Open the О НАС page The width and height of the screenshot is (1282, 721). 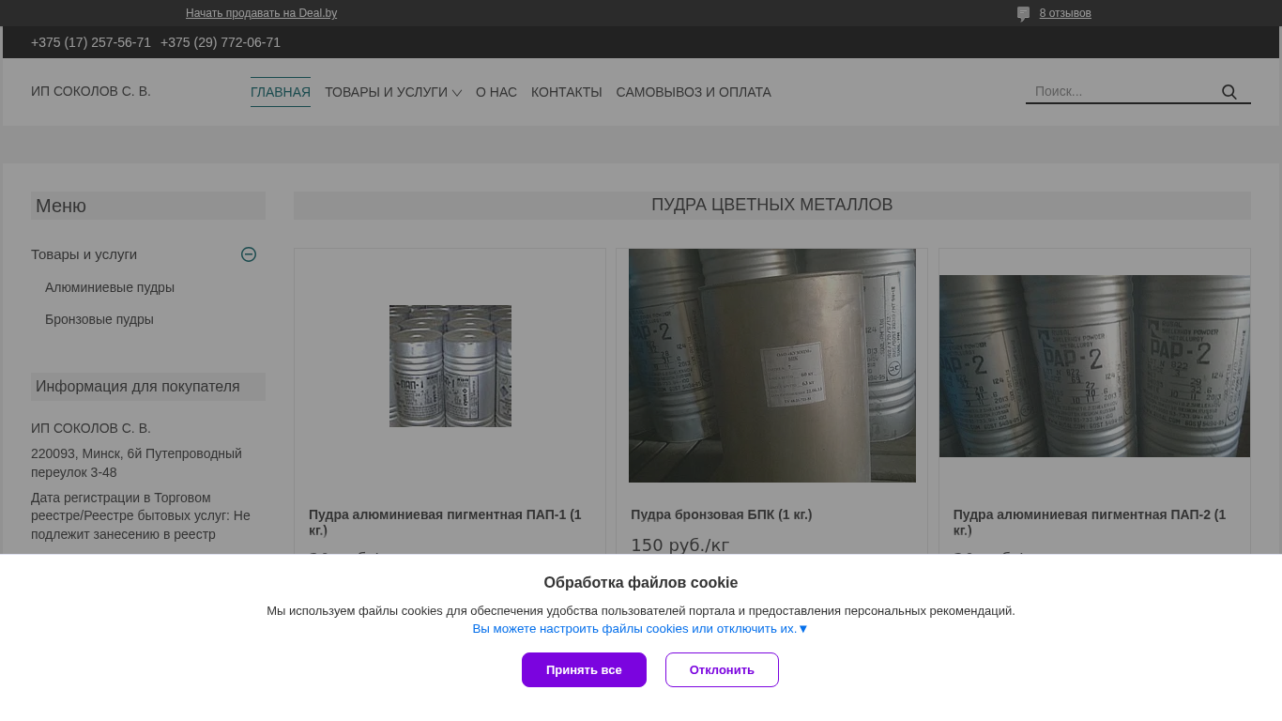click(x=496, y=92)
